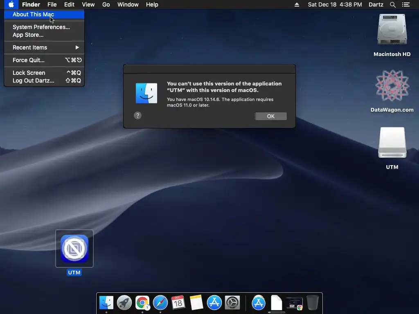Click the UTM app label on desktop
Image resolution: width=419 pixels, height=314 pixels.
tap(74, 273)
